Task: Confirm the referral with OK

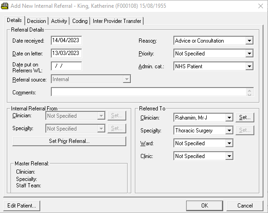Action: pyautogui.click(x=204, y=206)
